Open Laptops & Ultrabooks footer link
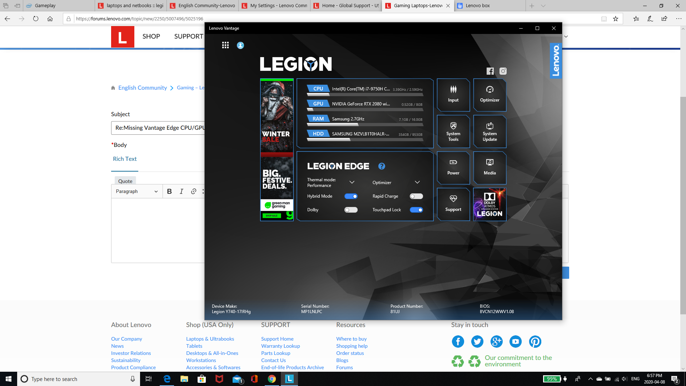686x386 pixels. point(210,339)
